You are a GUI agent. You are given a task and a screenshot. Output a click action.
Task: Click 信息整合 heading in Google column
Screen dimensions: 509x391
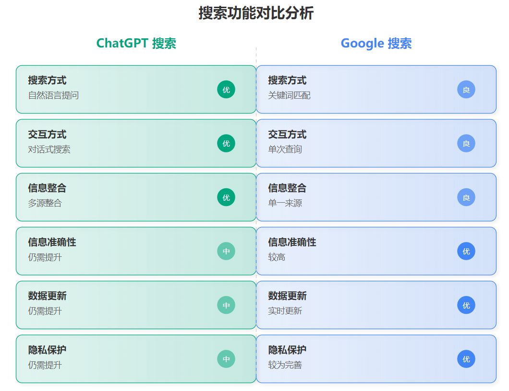(287, 188)
